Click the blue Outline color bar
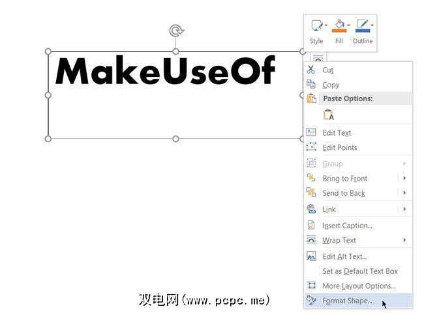This screenshot has width=437, height=315. tap(363, 31)
